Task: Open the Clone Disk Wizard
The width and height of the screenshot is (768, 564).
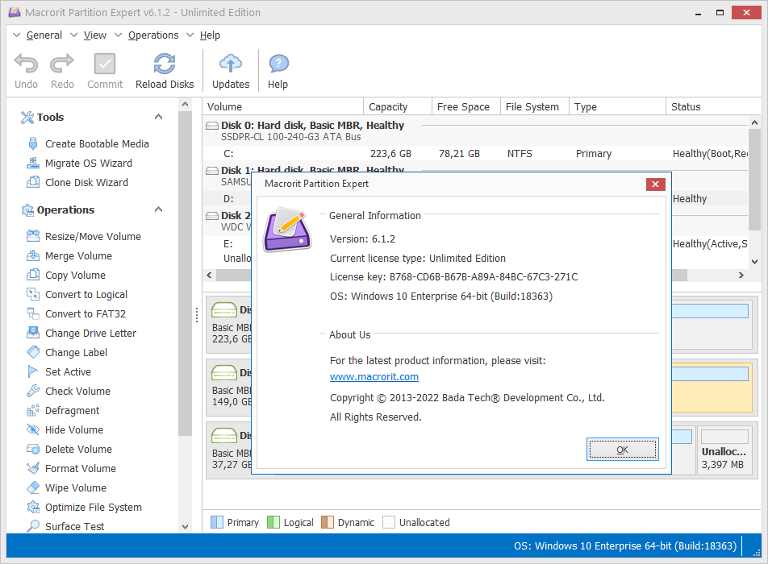Action: [86, 182]
